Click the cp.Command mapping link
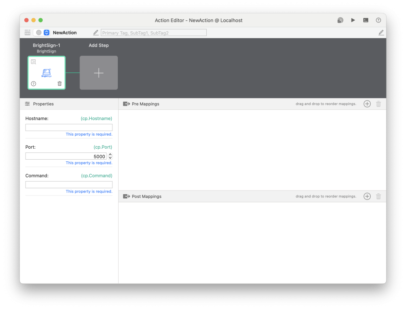The image size is (406, 310). (97, 176)
